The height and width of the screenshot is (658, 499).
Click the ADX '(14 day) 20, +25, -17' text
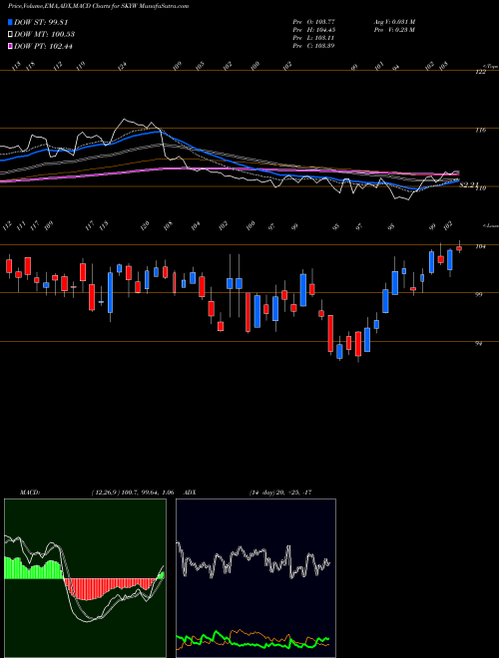pos(279,493)
